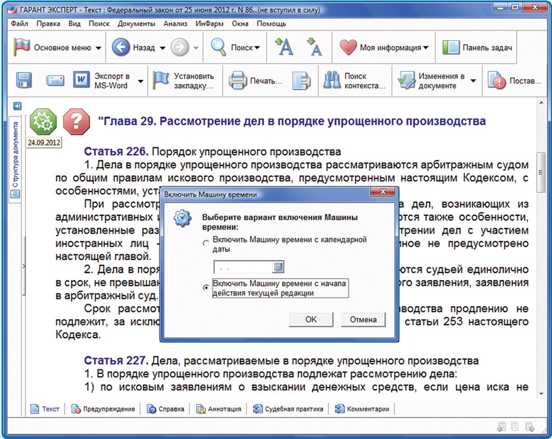Open the Анализ menu
This screenshot has width=552, height=439.
click(x=175, y=24)
